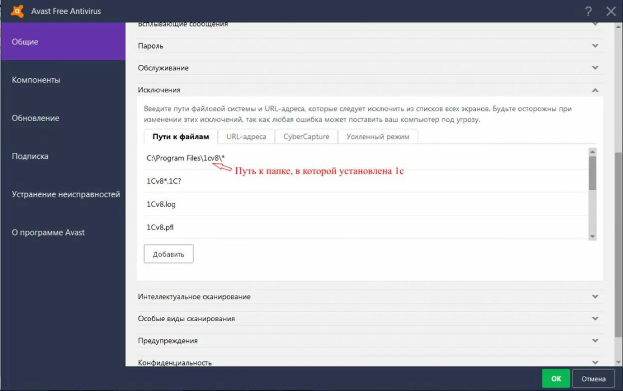
Task: Open the CyberCapture exclusions tab
Action: (307, 136)
